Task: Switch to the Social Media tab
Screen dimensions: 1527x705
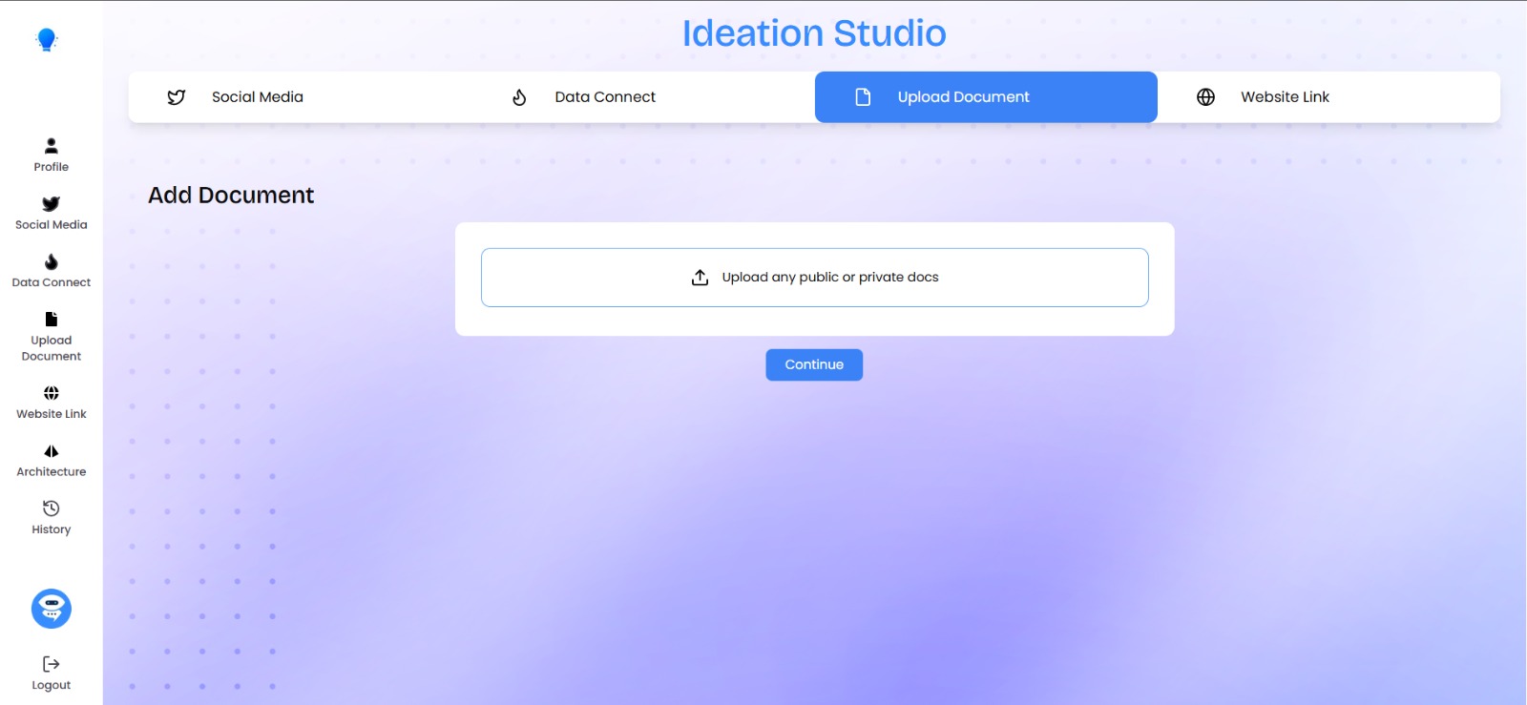Action: coord(257,97)
